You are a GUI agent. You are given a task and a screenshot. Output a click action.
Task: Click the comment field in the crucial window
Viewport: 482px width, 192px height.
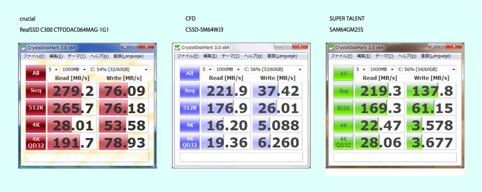(x=87, y=157)
